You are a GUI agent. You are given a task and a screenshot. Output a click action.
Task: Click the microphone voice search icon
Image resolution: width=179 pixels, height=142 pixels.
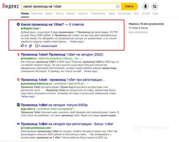[145, 6]
